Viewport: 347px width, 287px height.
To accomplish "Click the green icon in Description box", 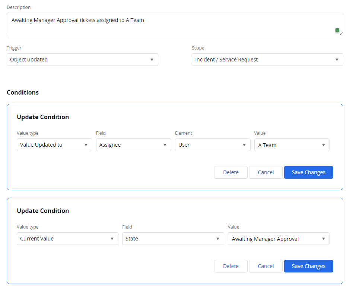I will (337, 30).
